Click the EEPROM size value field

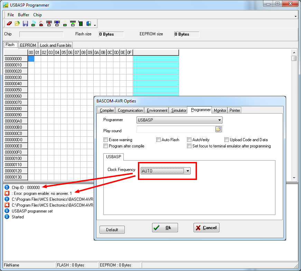point(187,34)
